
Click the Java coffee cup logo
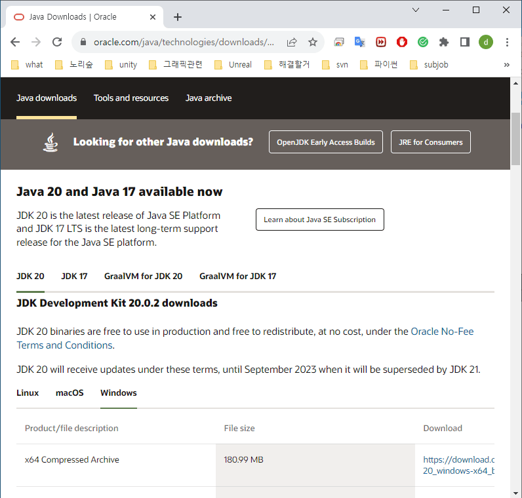pyautogui.click(x=50, y=142)
